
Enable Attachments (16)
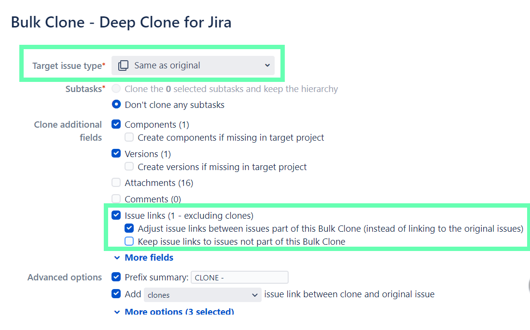coord(115,183)
